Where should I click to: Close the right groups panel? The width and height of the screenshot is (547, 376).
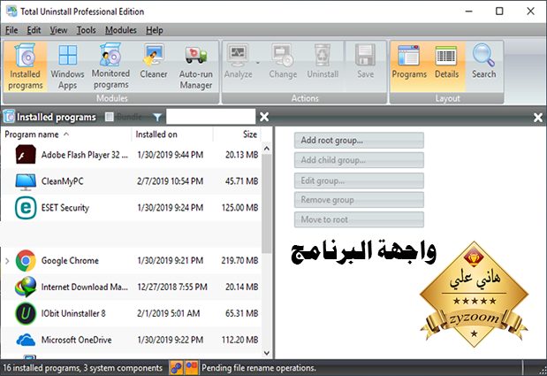point(538,118)
